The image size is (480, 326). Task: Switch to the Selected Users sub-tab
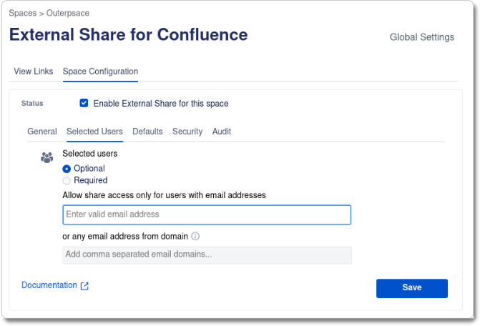point(94,132)
